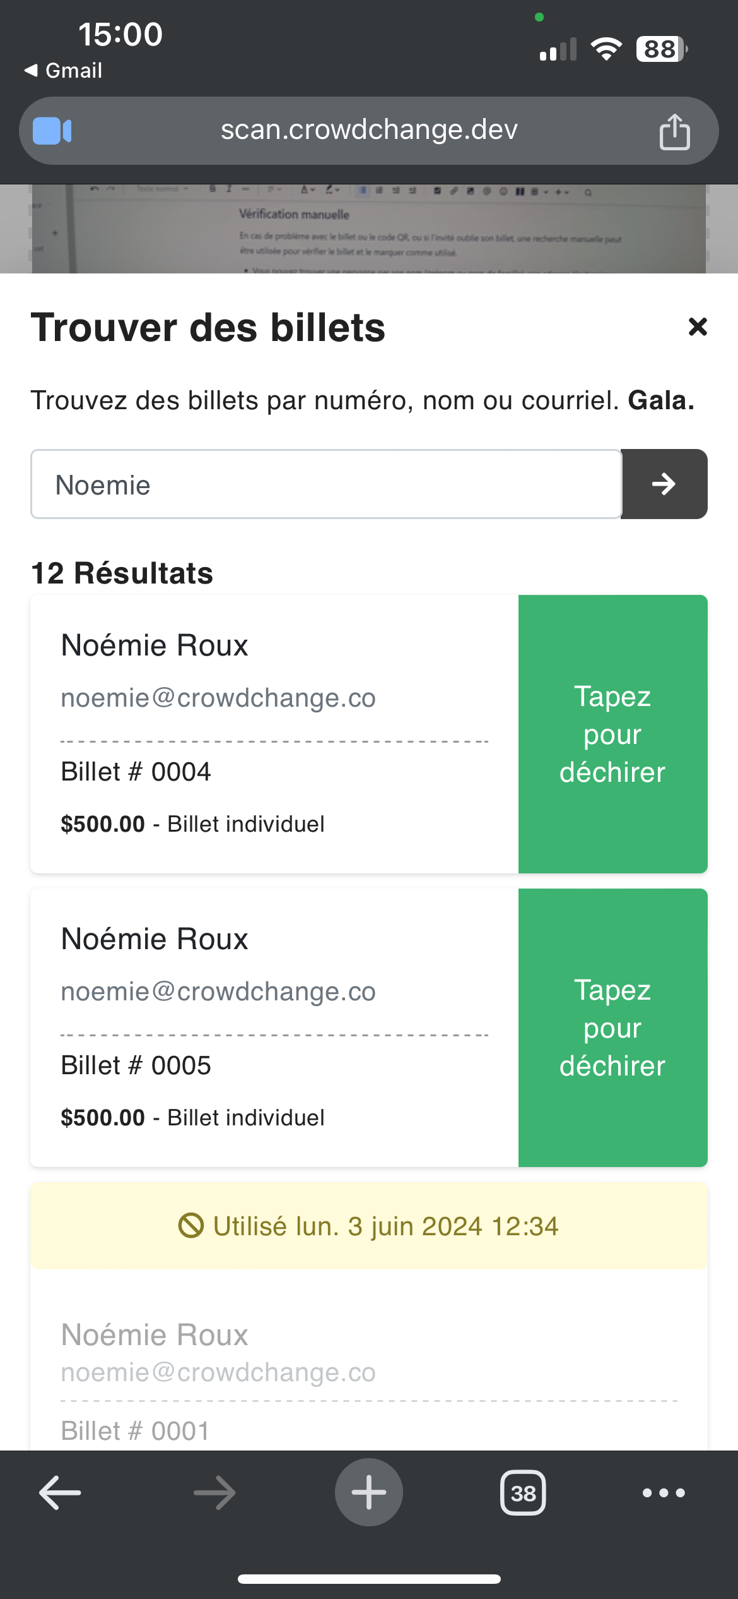Tap the home indicator bar
738x1599 pixels.
(369, 1579)
